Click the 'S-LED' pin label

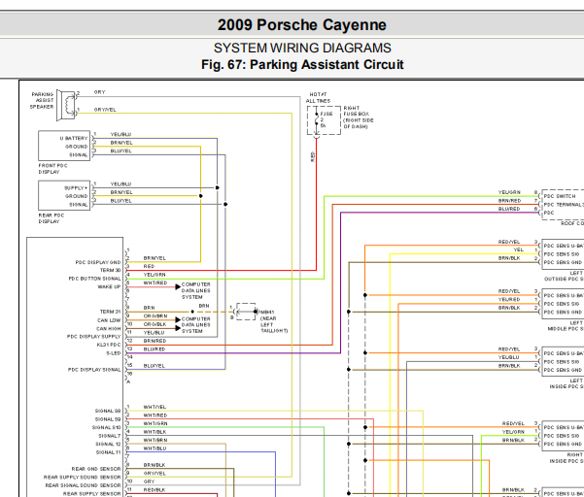coord(114,353)
